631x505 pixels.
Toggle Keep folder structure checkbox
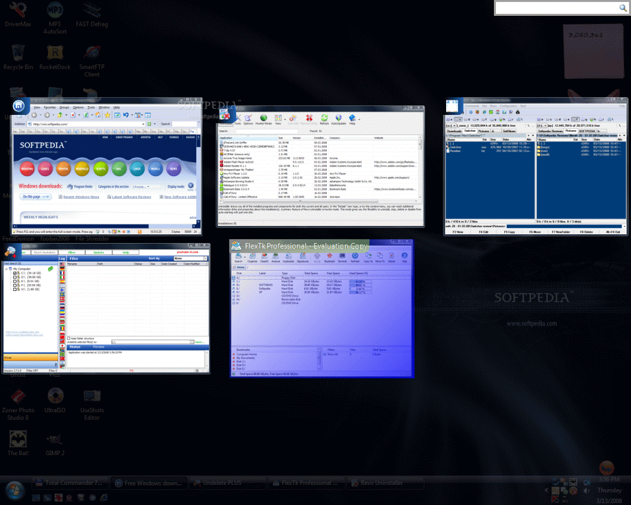(68, 338)
